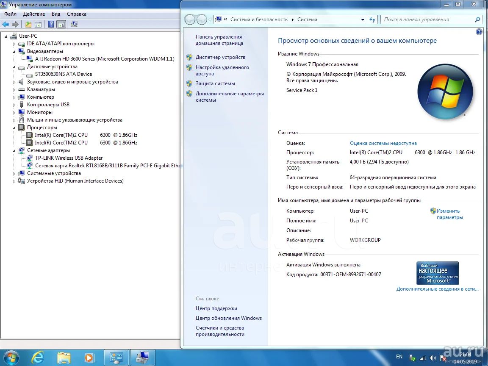Go back using the blue back arrow in Computer Management
This screenshot has width=488, height=366.
[5, 24]
